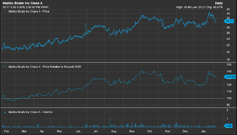Click the Jul month axis label
The width and height of the screenshot is (237, 135).
96,131
